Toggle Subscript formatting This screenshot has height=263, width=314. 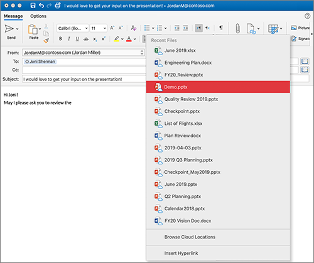[95, 39]
